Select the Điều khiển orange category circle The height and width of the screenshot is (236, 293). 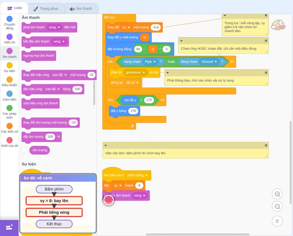[x=10, y=79]
